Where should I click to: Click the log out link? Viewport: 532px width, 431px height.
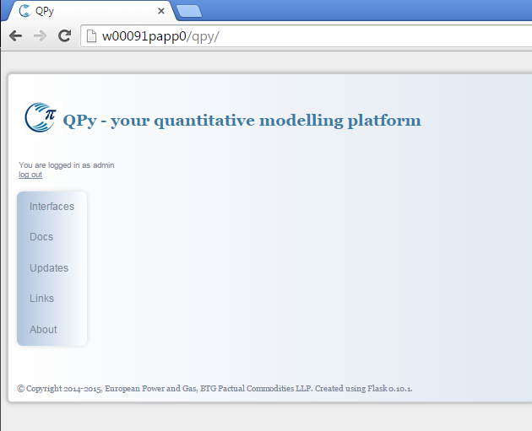pos(30,175)
